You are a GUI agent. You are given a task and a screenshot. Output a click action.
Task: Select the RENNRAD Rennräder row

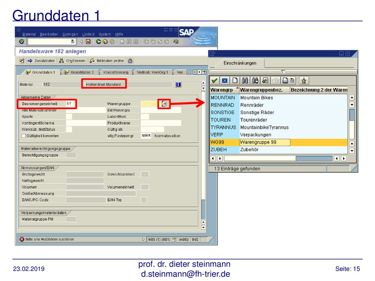pyautogui.click(x=279, y=105)
